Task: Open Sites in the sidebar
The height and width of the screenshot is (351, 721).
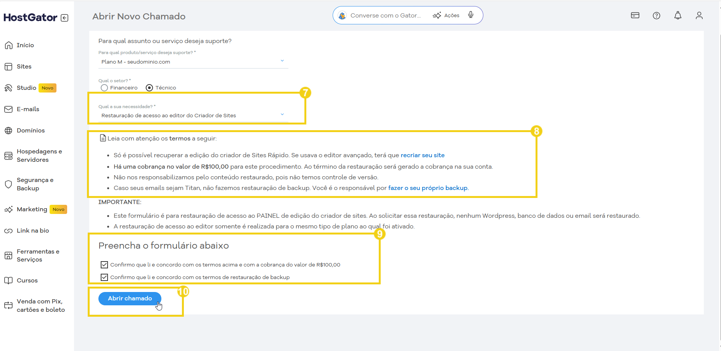Action: (24, 67)
